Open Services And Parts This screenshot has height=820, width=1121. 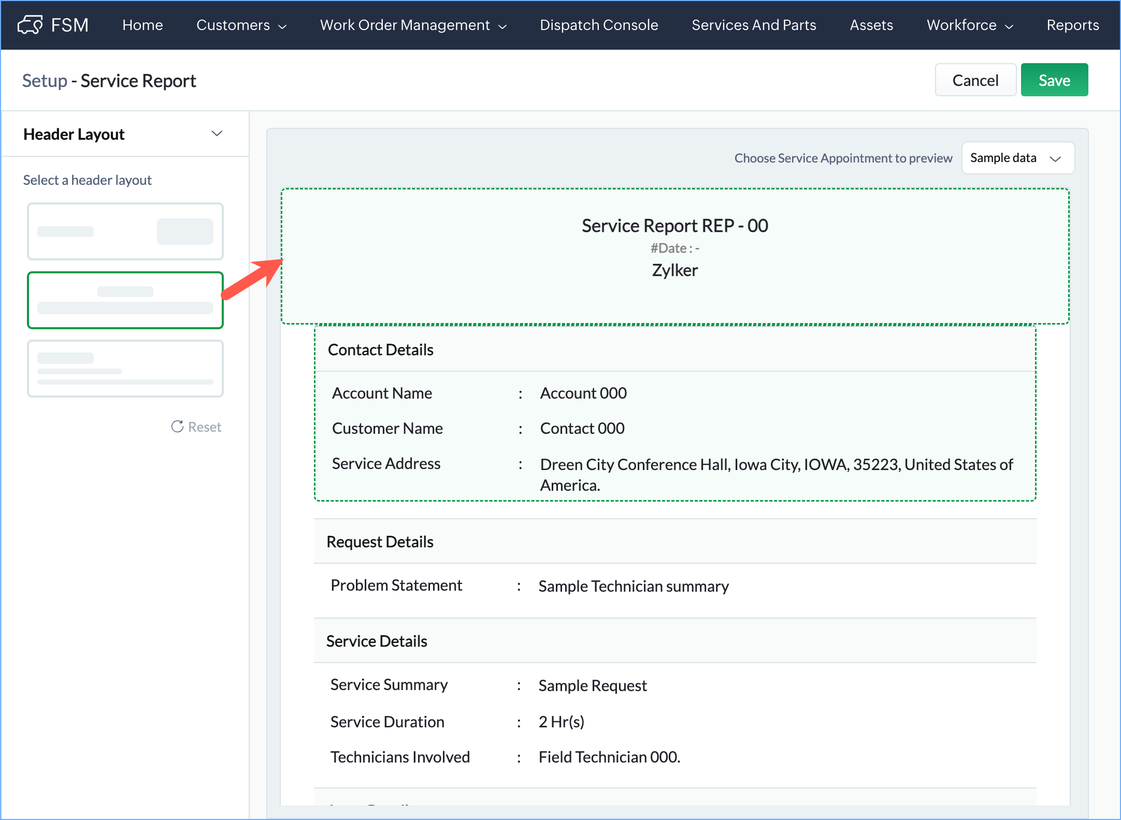pyautogui.click(x=754, y=25)
